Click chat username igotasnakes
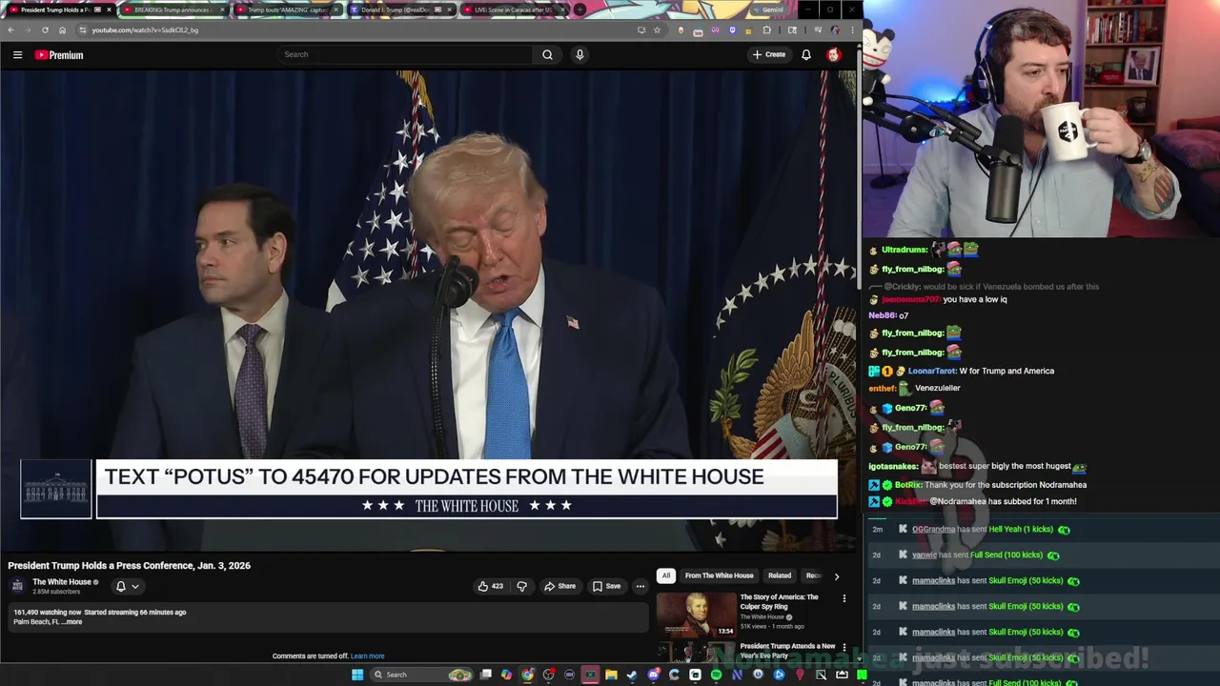 892,466
